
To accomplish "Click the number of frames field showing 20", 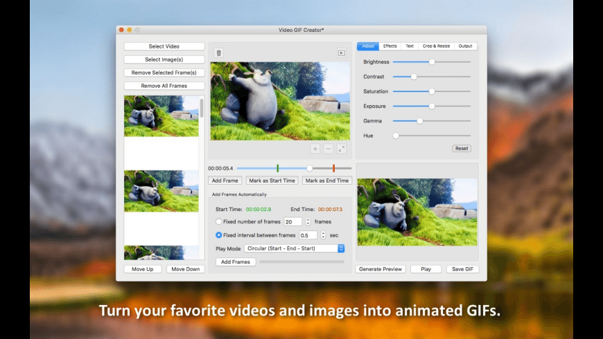I will (x=293, y=222).
